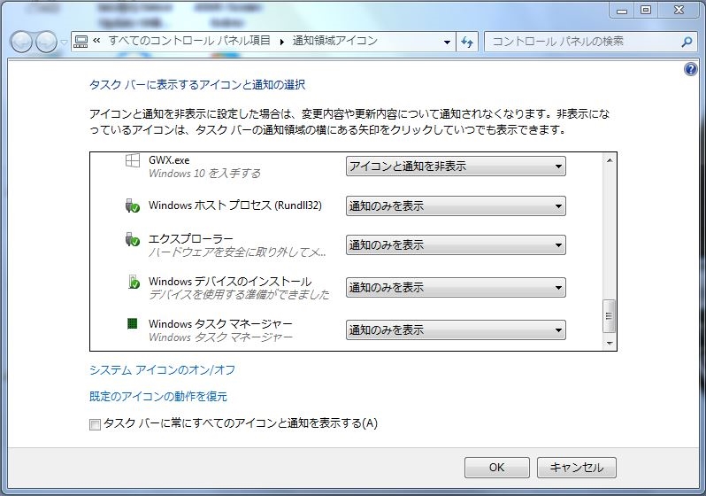Click the Windows ホスト プロセス (Rundll32) label
Viewport: 706px width, 496px height.
click(235, 205)
